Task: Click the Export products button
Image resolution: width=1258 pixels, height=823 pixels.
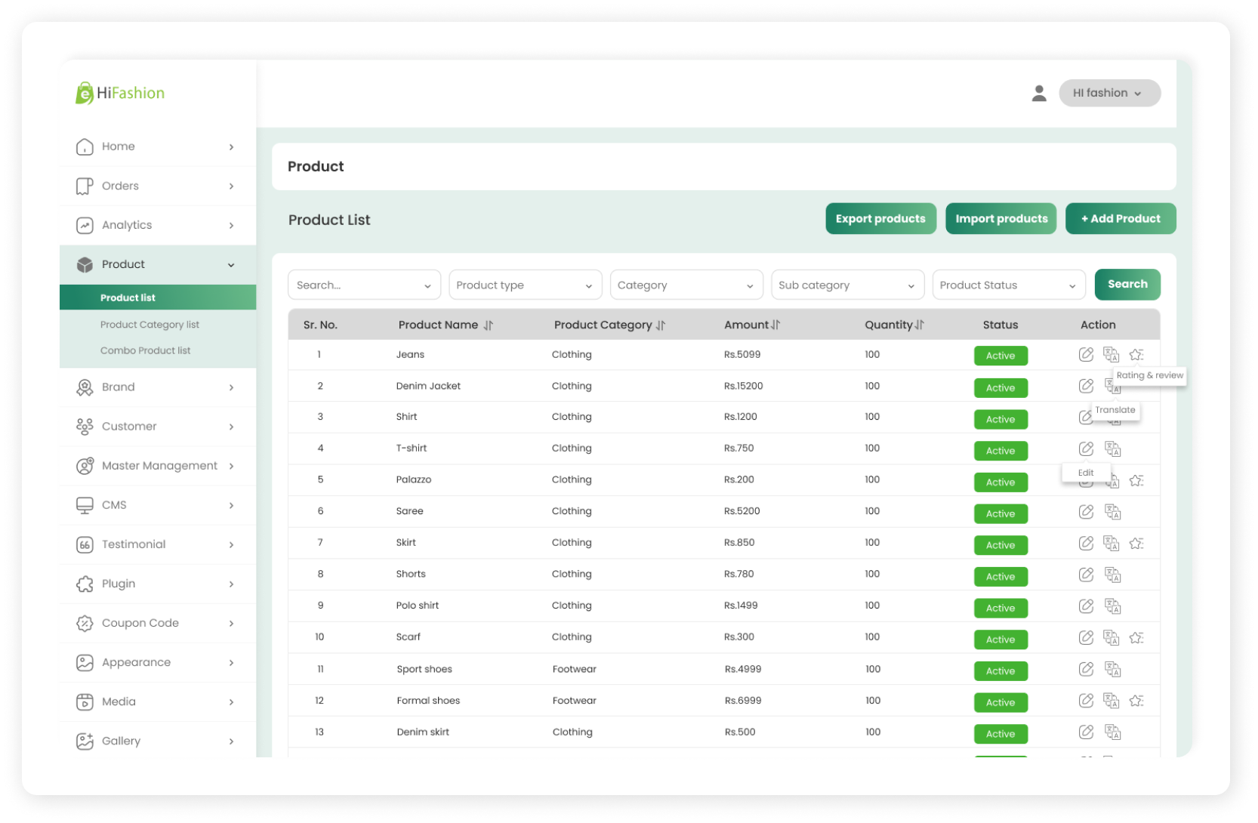Action: tap(880, 219)
